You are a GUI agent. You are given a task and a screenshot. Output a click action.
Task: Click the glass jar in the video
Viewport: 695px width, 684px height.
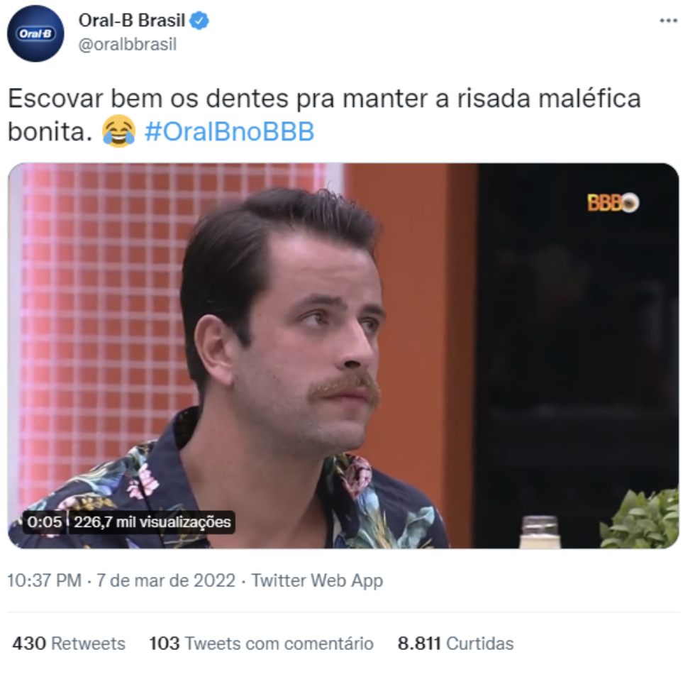click(x=540, y=532)
